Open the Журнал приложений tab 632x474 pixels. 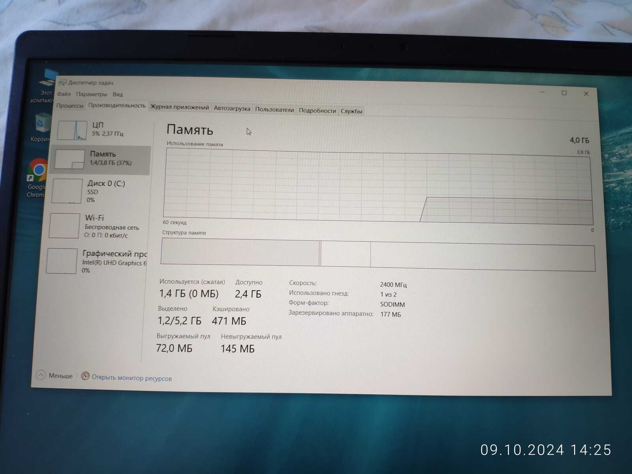point(180,107)
